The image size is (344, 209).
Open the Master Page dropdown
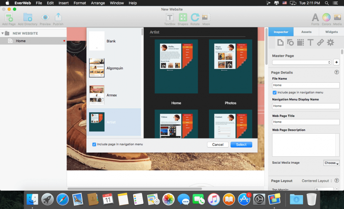(x=301, y=62)
